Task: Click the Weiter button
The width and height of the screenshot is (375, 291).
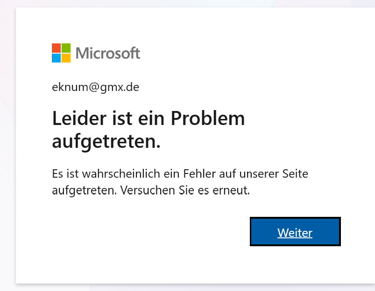Action: pos(295,231)
